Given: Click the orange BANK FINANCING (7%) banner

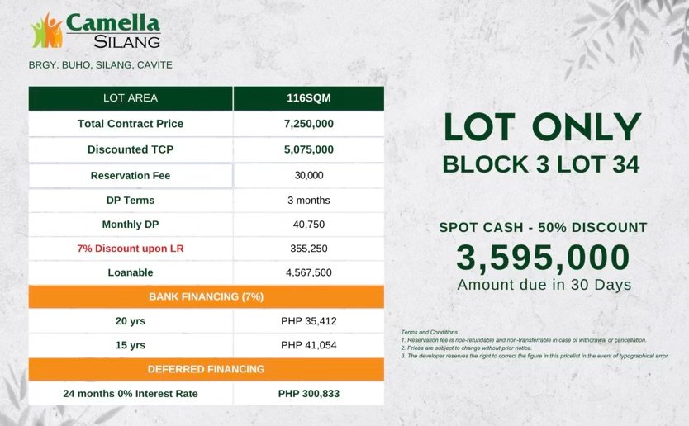Looking at the screenshot, I should [x=206, y=297].
